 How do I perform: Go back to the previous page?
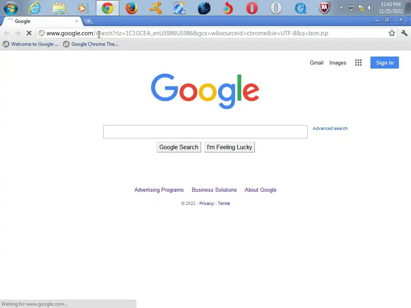pyautogui.click(x=7, y=33)
